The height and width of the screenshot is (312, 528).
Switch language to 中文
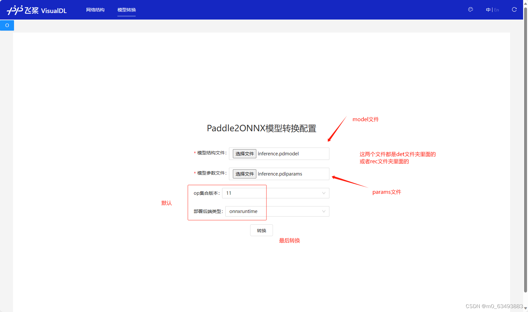coord(488,10)
